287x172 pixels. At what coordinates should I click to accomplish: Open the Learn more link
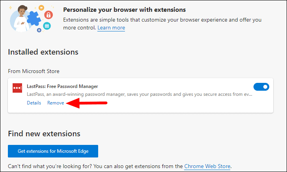pyautogui.click(x=111, y=28)
